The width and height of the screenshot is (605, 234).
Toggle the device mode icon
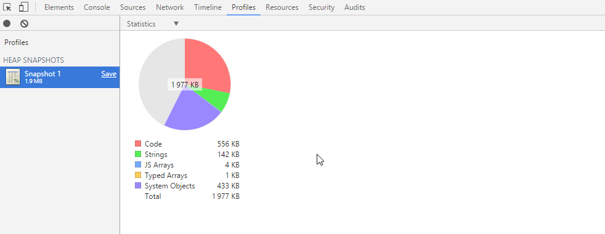click(24, 7)
